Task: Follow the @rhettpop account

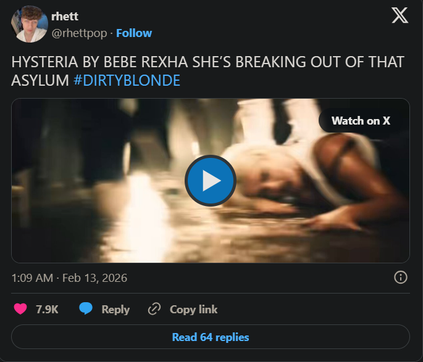Action: [134, 33]
